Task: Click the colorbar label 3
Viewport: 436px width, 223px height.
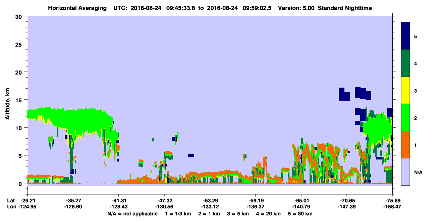Action: coord(416,91)
